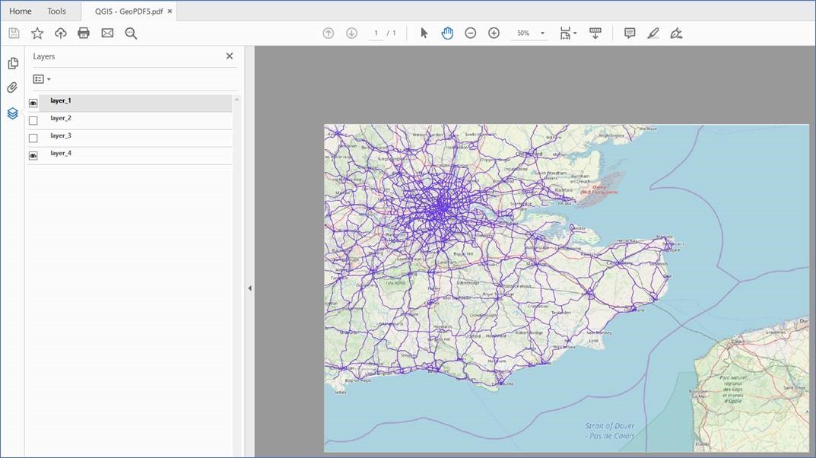Show layer_2 by checking its visibility box

point(33,118)
